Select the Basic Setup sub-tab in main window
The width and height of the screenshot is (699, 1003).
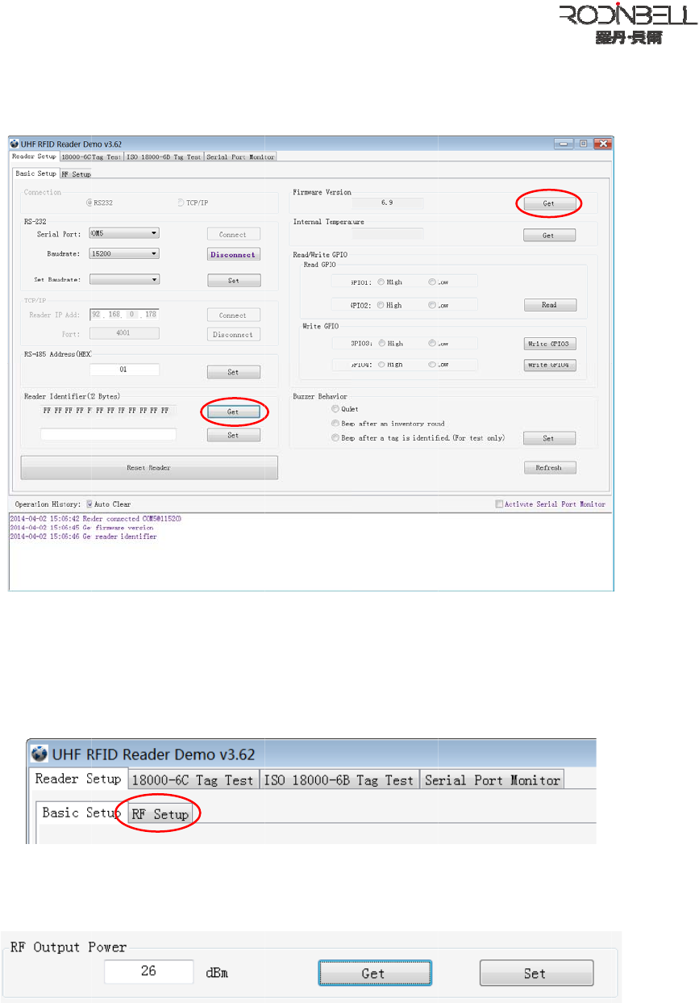36,173
